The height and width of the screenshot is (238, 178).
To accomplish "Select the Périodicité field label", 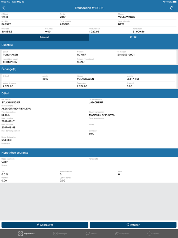I will click(93, 159).
